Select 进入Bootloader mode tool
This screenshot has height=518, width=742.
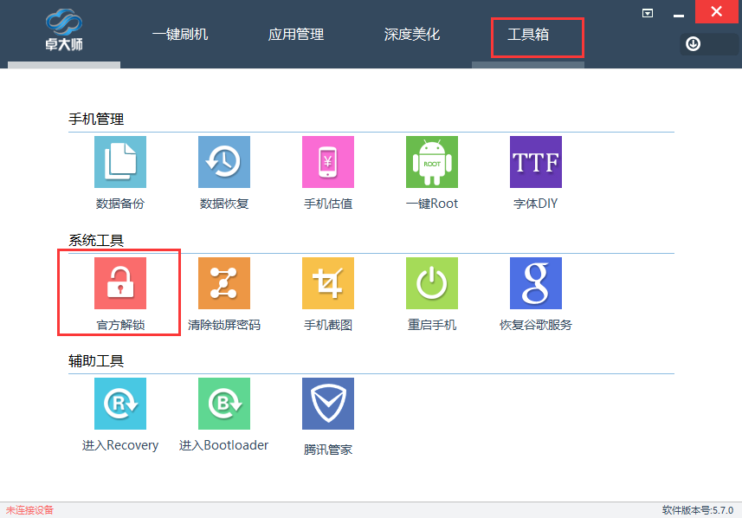point(223,403)
